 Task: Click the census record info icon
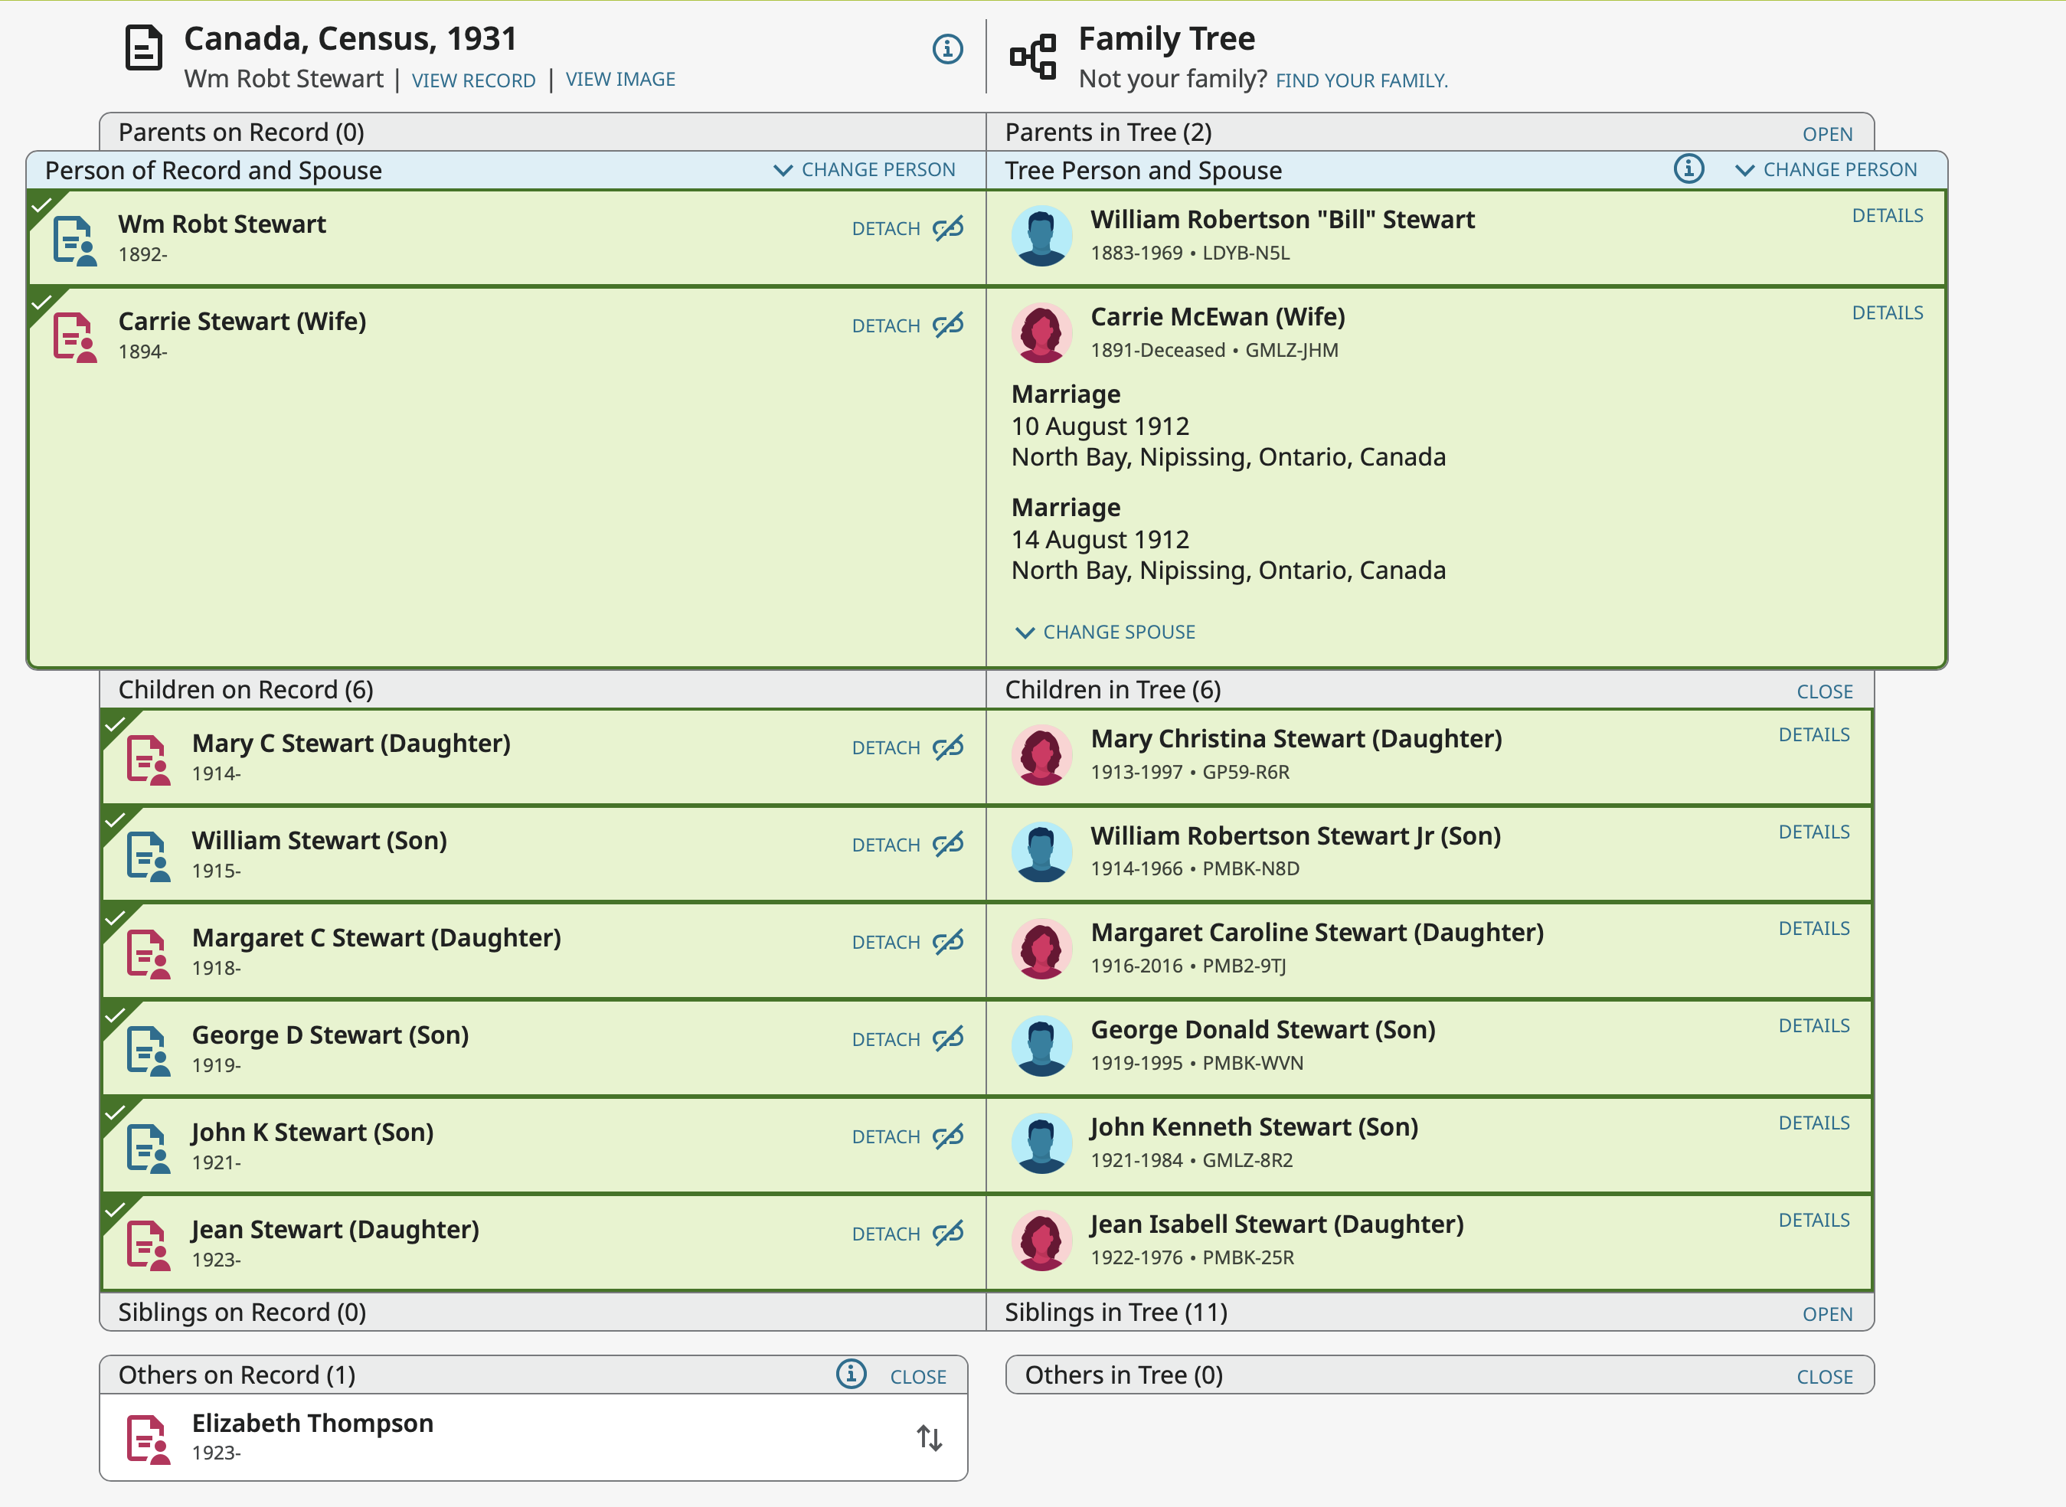tap(946, 49)
